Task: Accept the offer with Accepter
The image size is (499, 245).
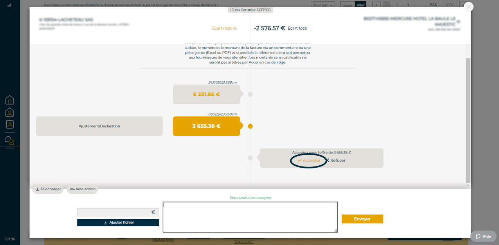Action: click(x=309, y=161)
